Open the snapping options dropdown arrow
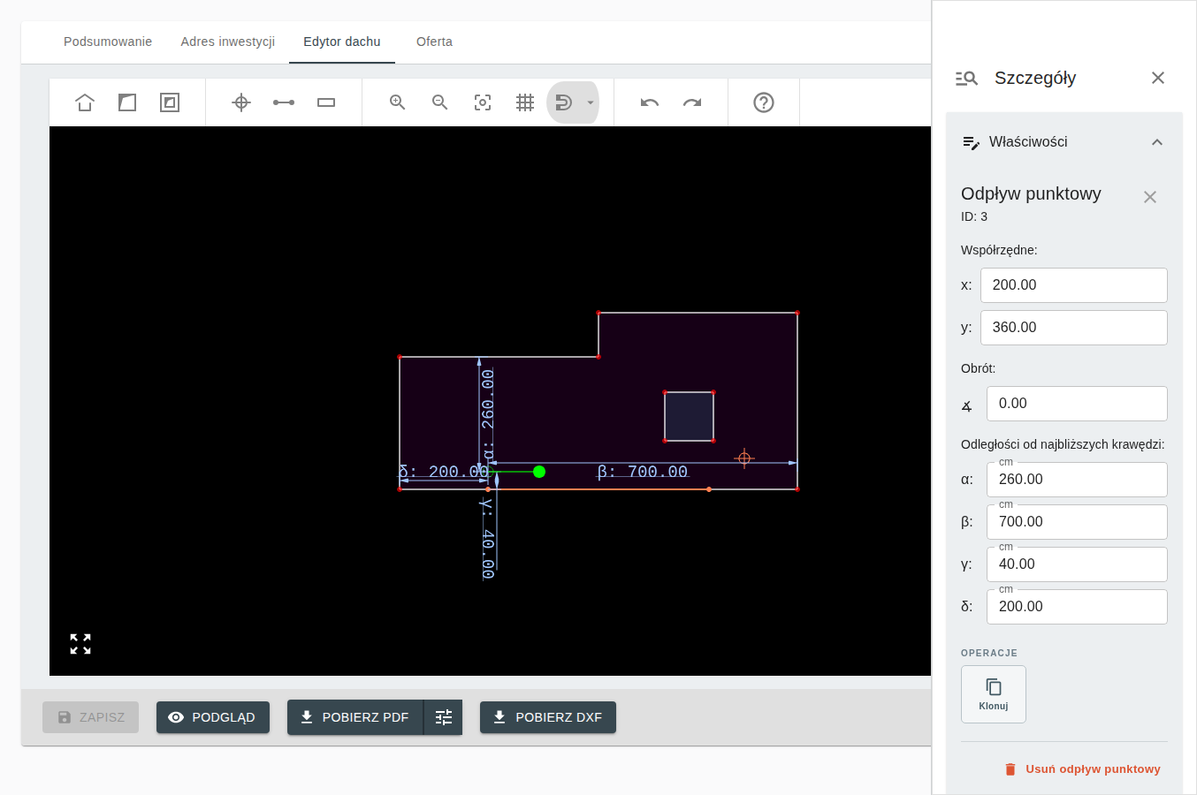1197x795 pixels. (591, 102)
